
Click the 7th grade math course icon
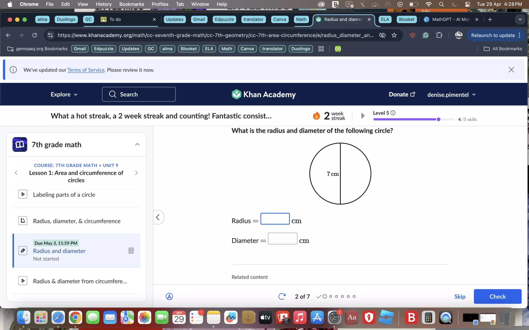(20, 144)
